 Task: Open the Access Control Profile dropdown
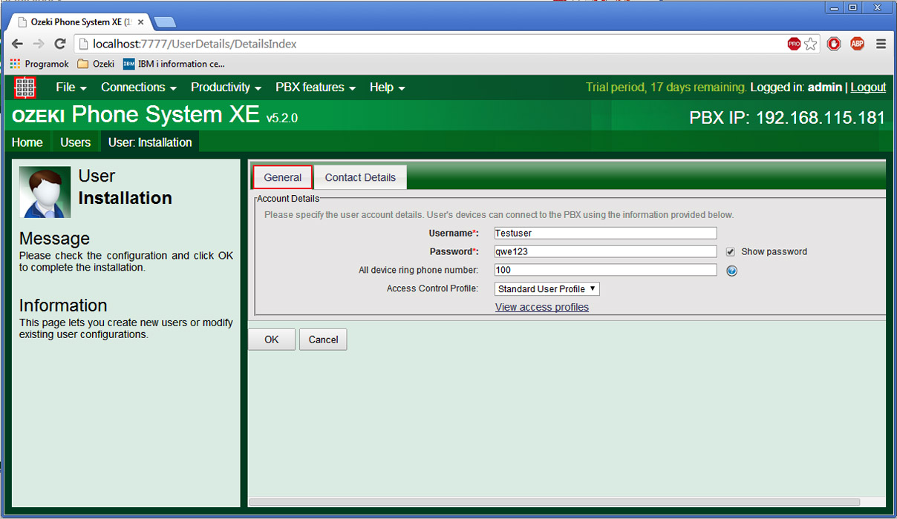coord(547,288)
